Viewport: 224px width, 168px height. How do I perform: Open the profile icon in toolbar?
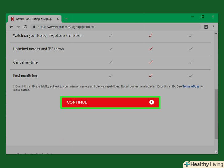coord(206,27)
